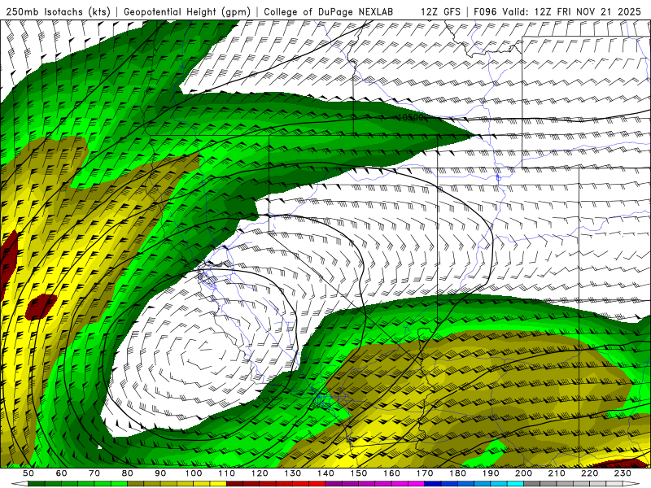Image resolution: width=651 pixels, height=488 pixels.
Task: Click the 100 value on the legend scale
Action: coord(194,473)
